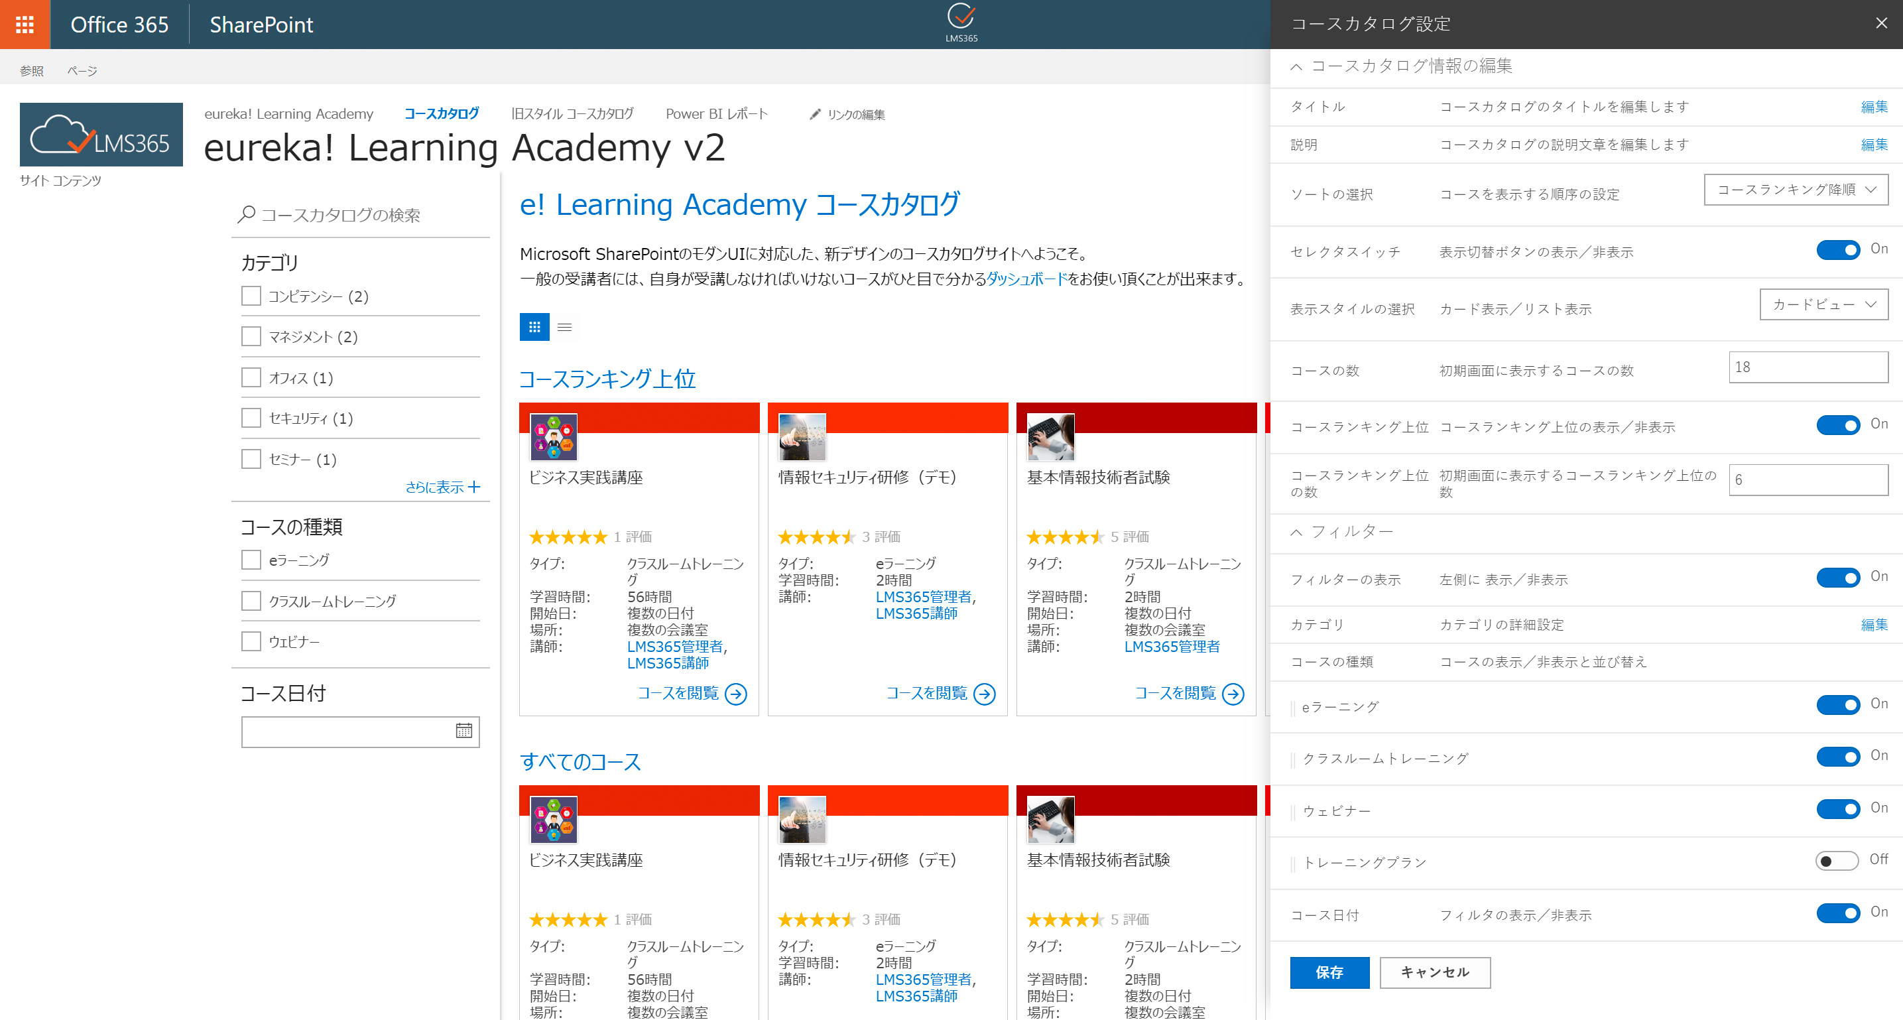Click the 保存 button
This screenshot has height=1020, width=1903.
pyautogui.click(x=1329, y=972)
